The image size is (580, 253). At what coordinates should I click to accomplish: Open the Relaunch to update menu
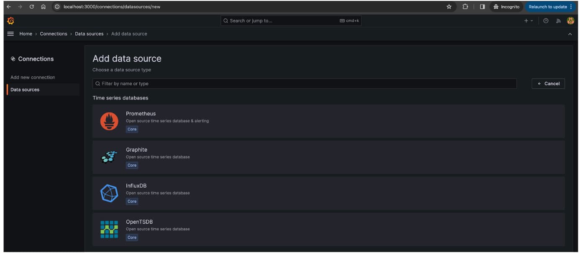coord(550,7)
